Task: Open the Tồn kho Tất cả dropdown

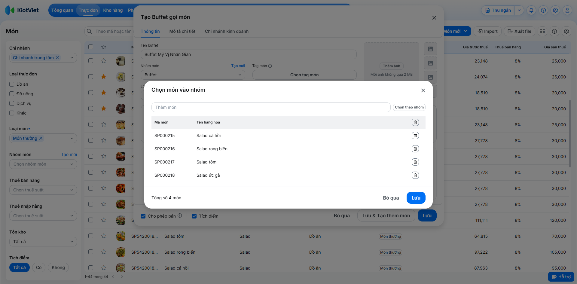Action: point(43,242)
